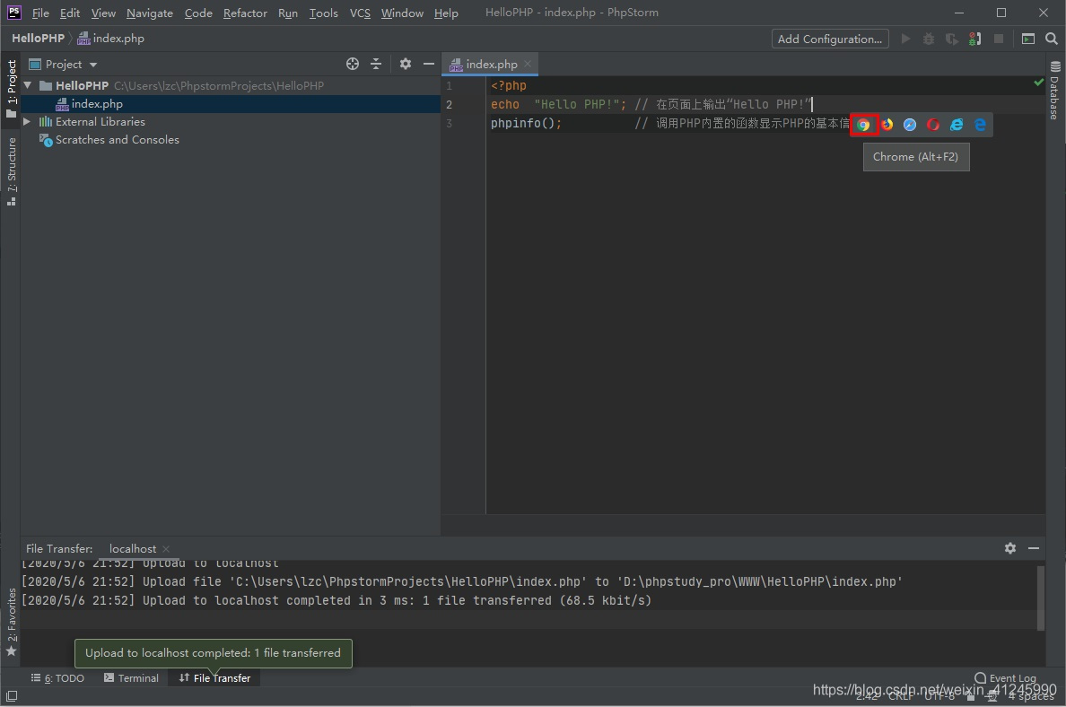Toggle the Favorites tool window
1066x707 pixels.
[x=12, y=621]
